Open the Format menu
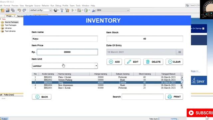The image size is (213, 120). (x=7, y=6)
